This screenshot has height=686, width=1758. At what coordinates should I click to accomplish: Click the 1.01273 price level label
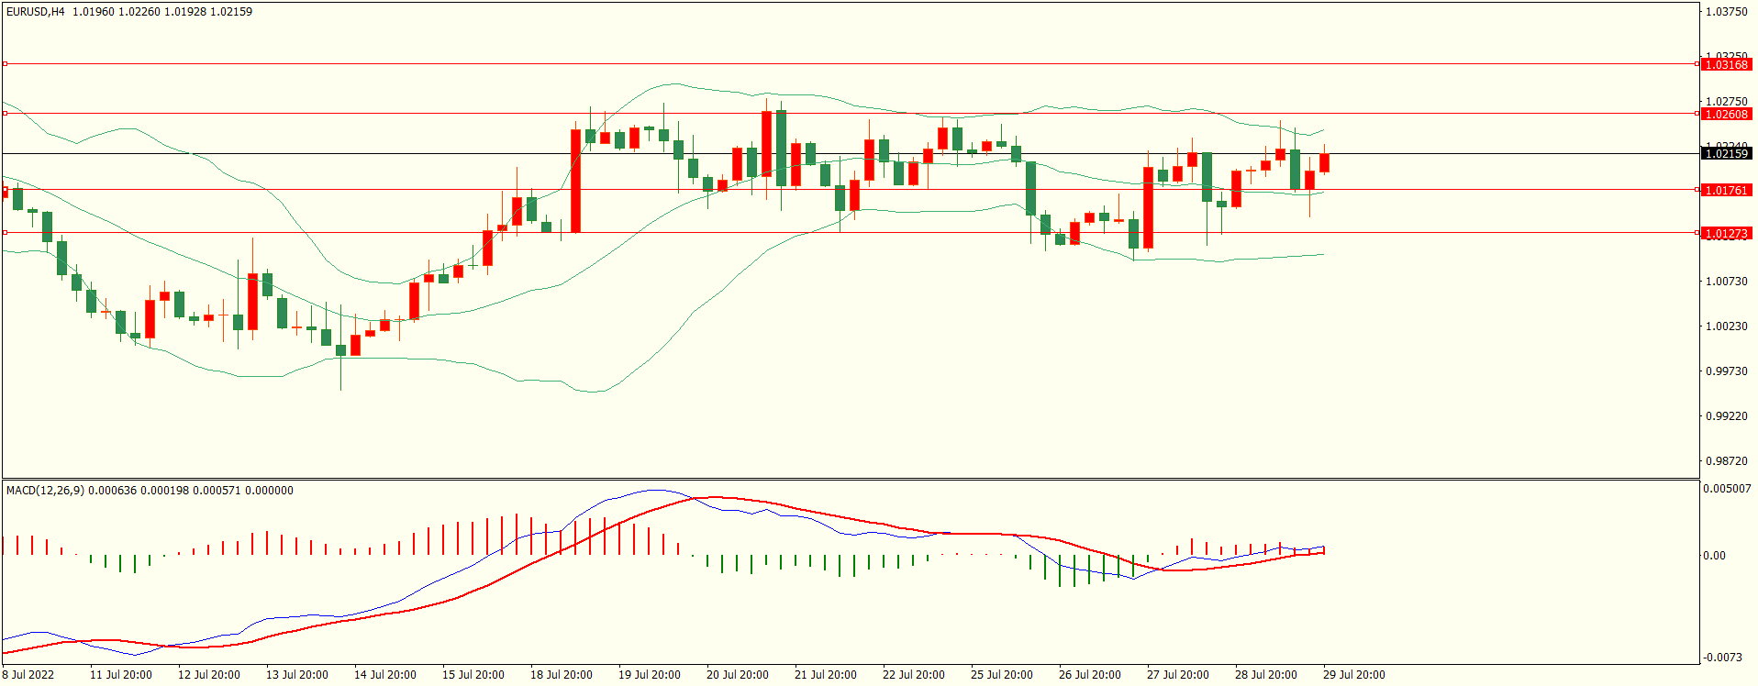(x=1726, y=234)
